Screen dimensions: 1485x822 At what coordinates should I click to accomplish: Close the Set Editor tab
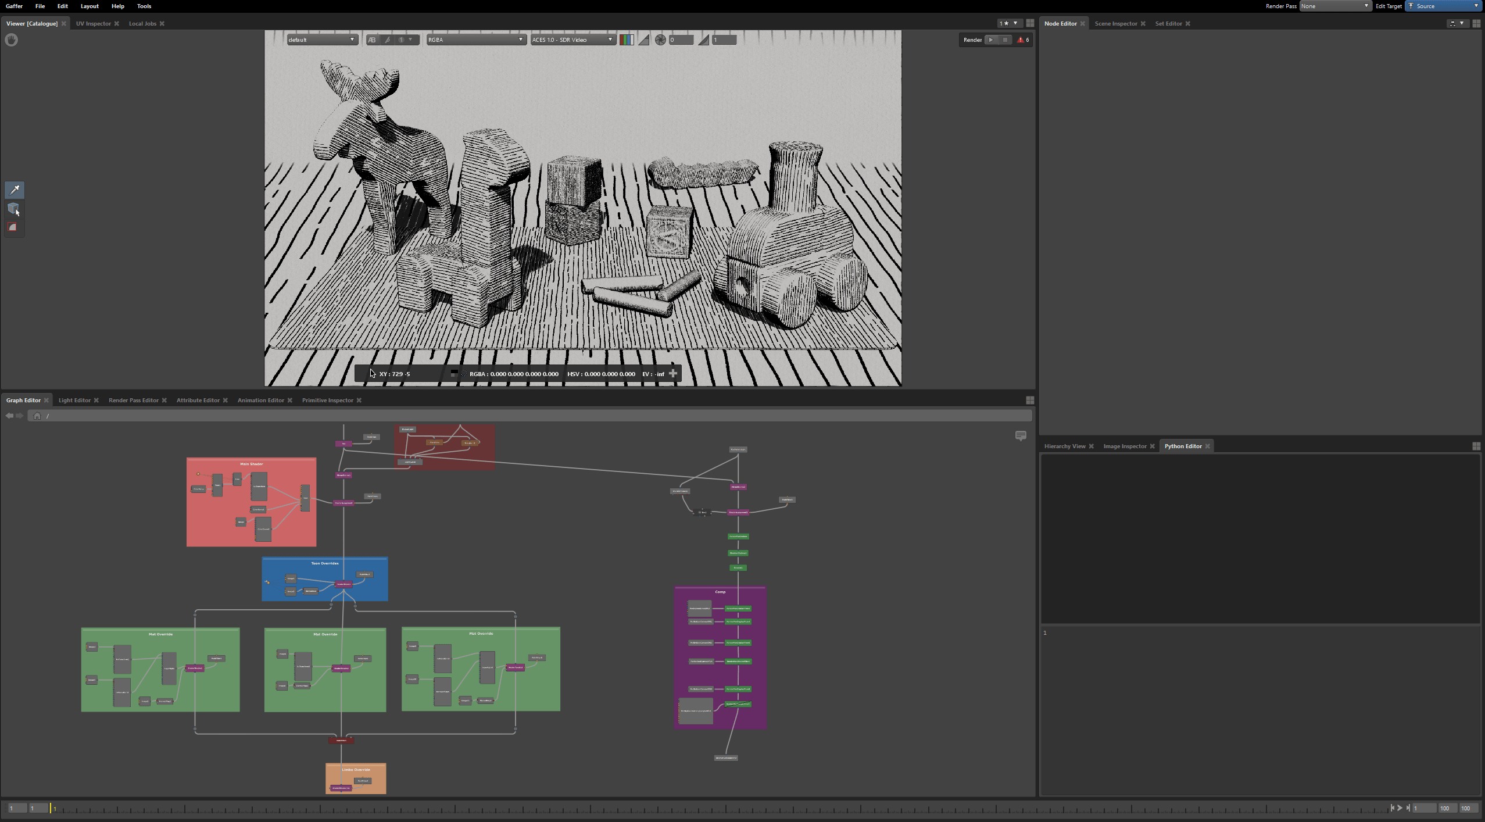pyautogui.click(x=1187, y=23)
